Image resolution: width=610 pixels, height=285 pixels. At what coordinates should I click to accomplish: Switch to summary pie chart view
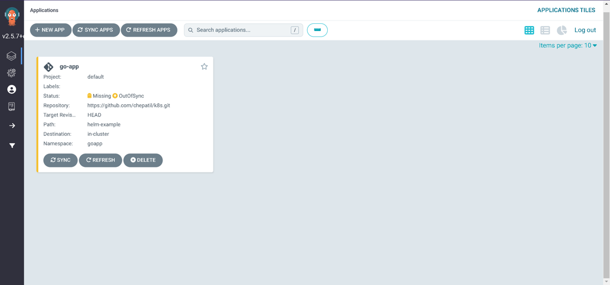click(562, 30)
